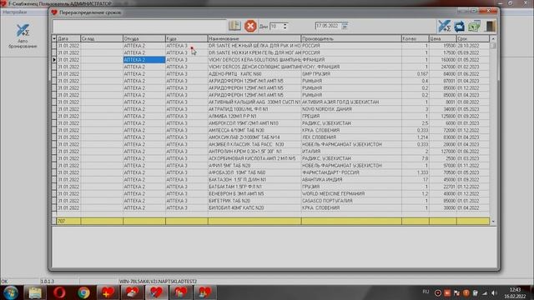Screen dimensions: 534x300
Task: Open the Windows Start menu
Action: point(11,292)
